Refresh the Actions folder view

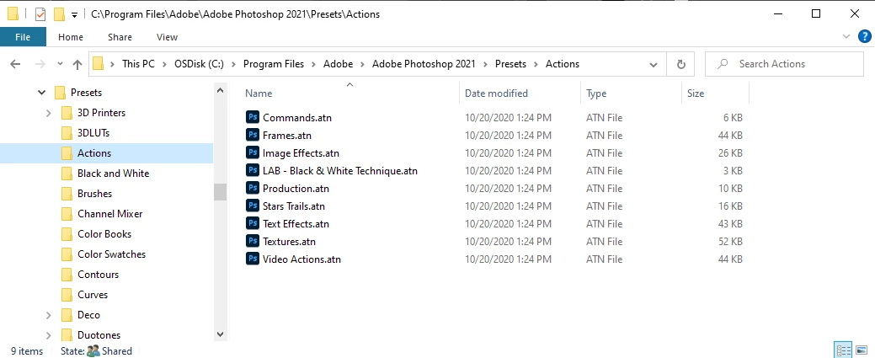tap(680, 64)
